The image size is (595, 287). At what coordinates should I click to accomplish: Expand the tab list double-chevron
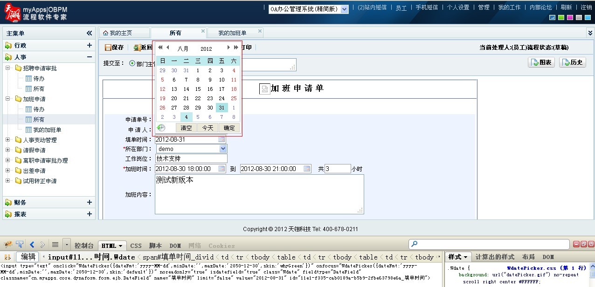click(x=590, y=33)
